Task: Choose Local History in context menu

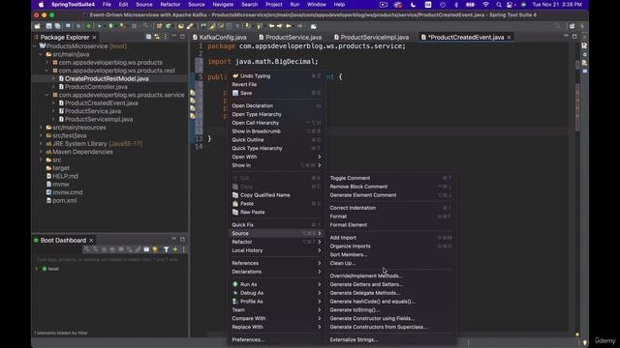Action: coord(276,250)
